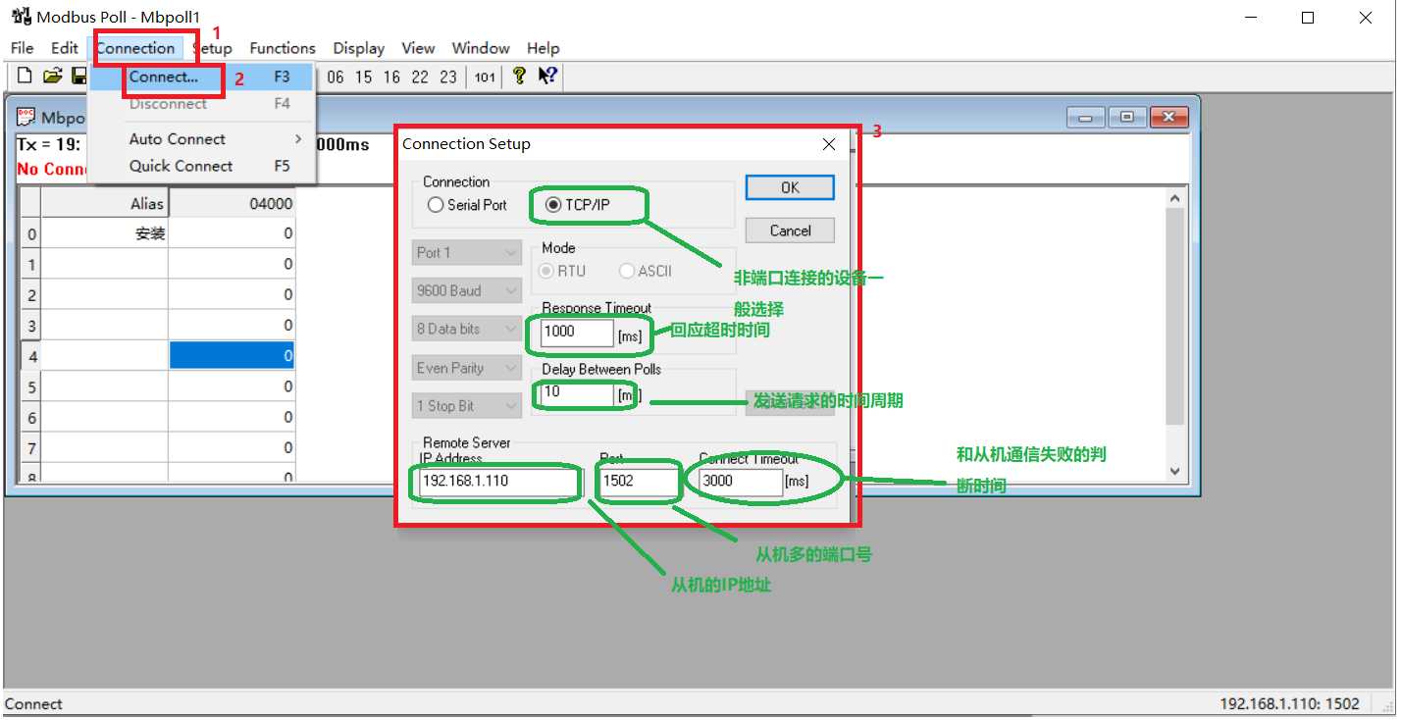Image resolution: width=1401 pixels, height=720 pixels.
Task: Click the Connect Timeout 3000 field
Action: (741, 482)
